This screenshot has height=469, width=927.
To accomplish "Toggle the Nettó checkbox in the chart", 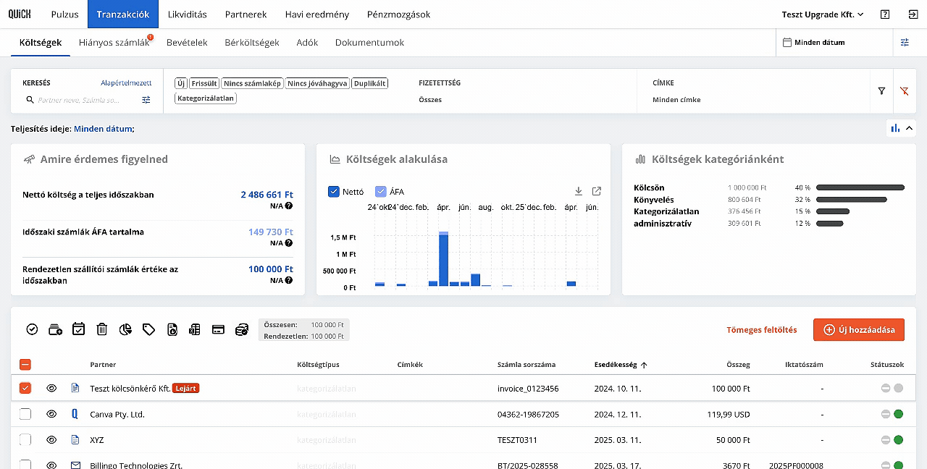I will (x=334, y=192).
